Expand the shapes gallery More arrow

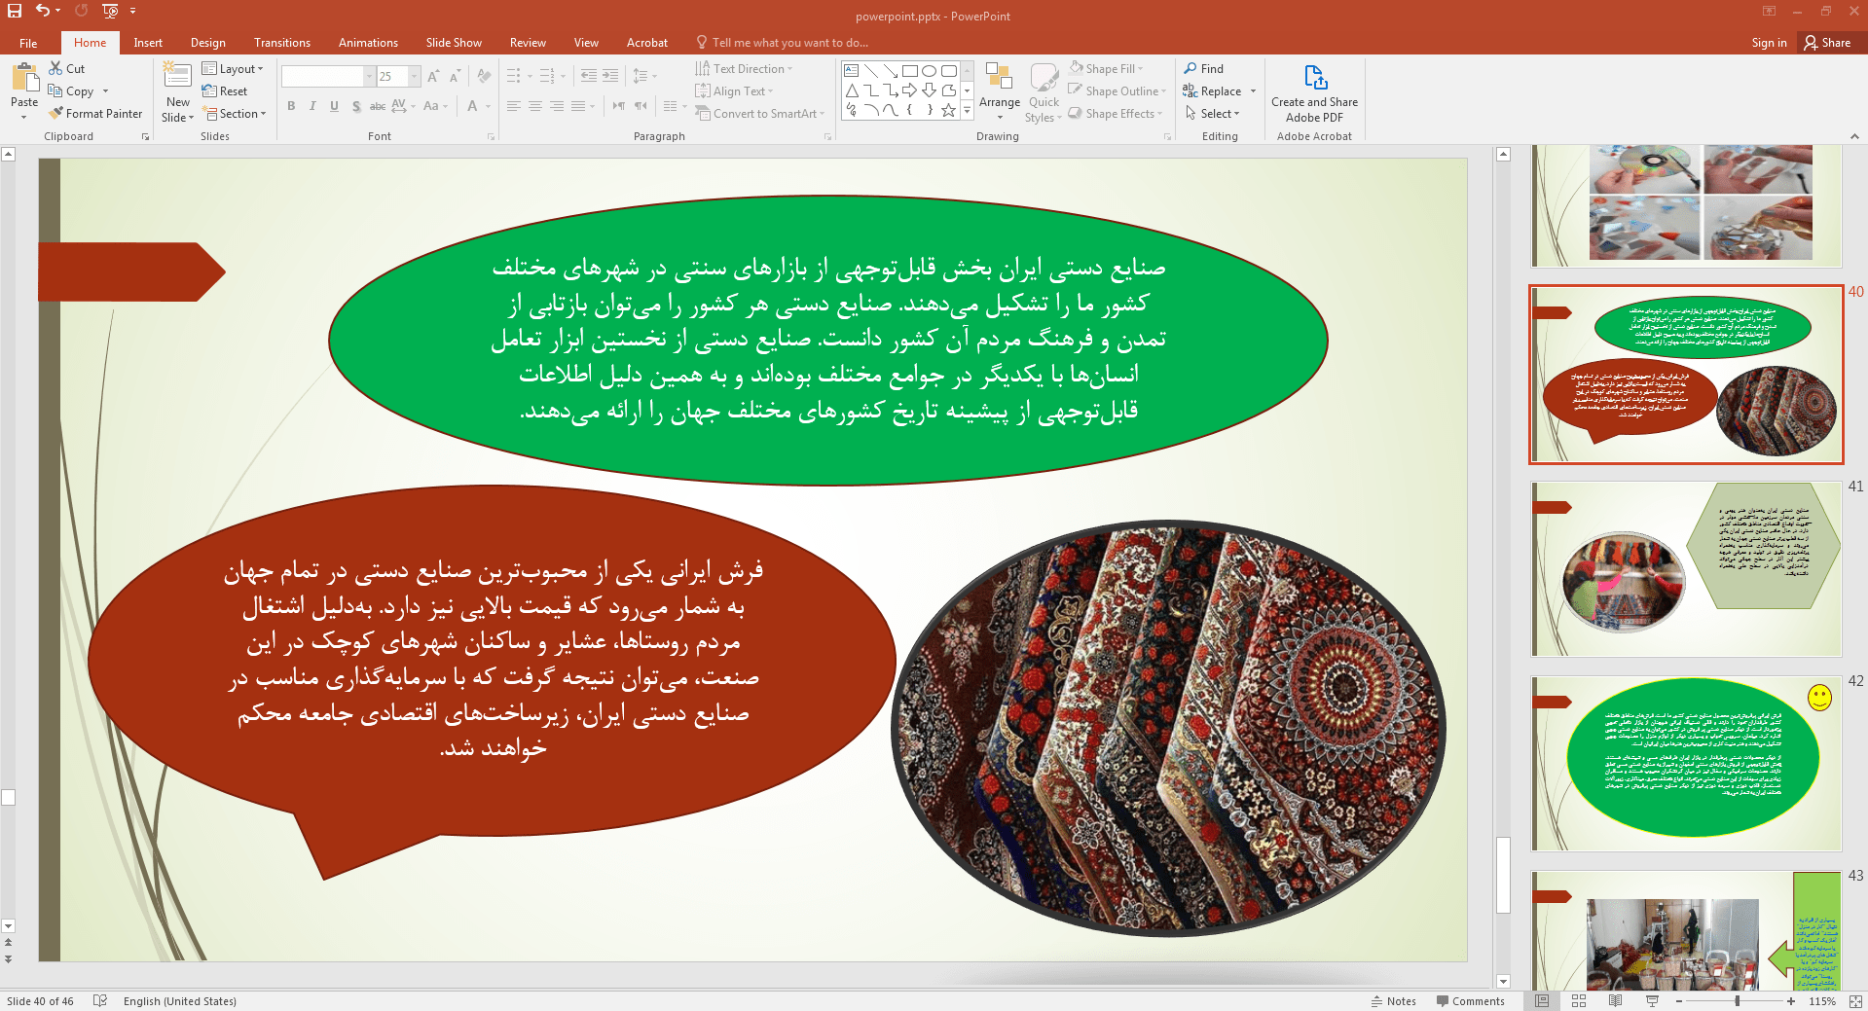point(968,111)
